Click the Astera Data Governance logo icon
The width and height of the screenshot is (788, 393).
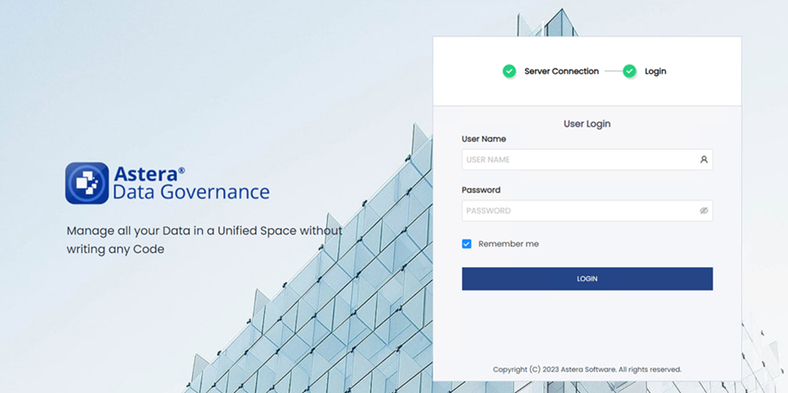coord(87,184)
